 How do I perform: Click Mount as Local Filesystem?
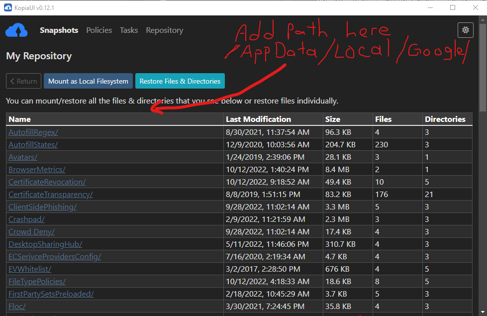[x=88, y=81]
